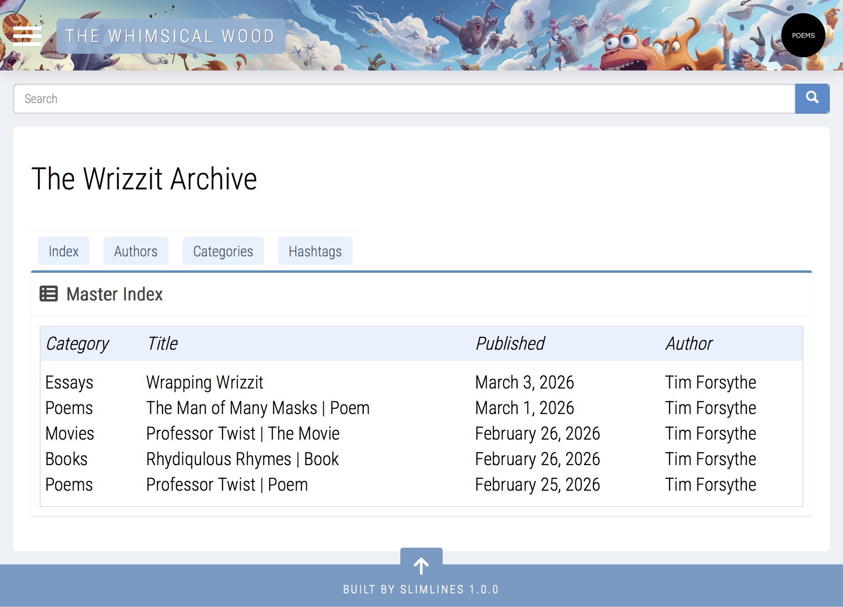Open the Authors tab

pos(135,251)
